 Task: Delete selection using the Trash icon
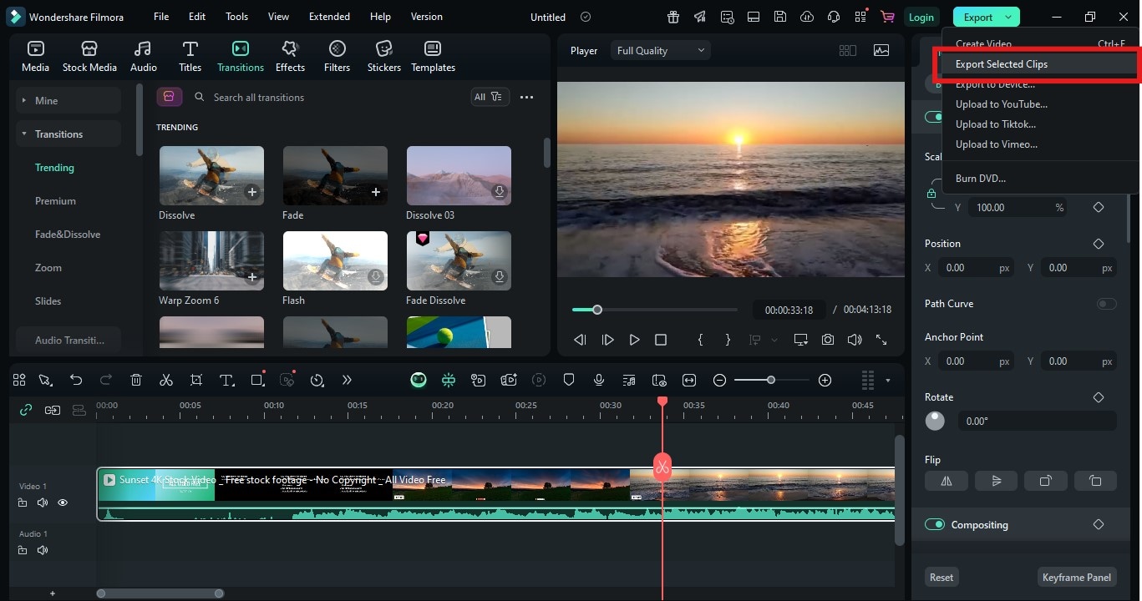135,380
